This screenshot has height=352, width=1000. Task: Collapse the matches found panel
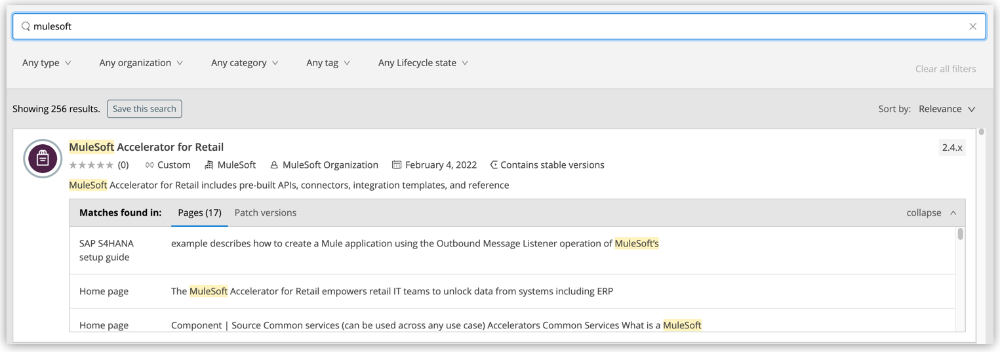click(931, 213)
